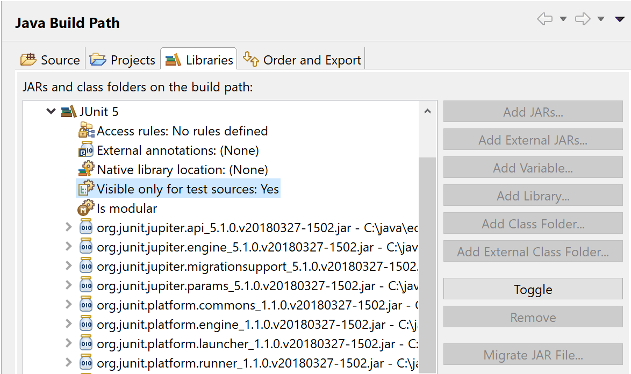
Task: Click the Visible only for test sources icon
Action: (x=86, y=189)
